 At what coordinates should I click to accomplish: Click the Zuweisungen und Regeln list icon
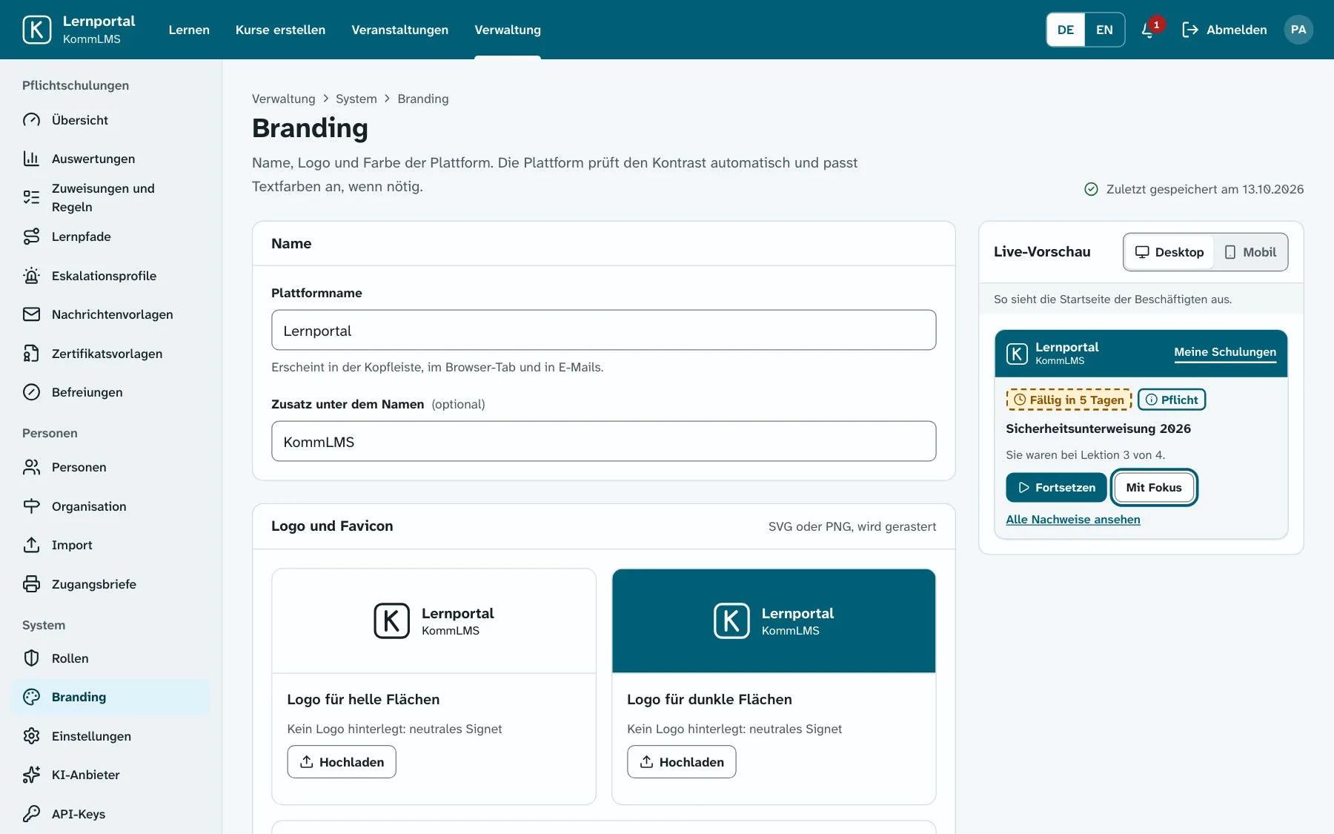click(31, 197)
